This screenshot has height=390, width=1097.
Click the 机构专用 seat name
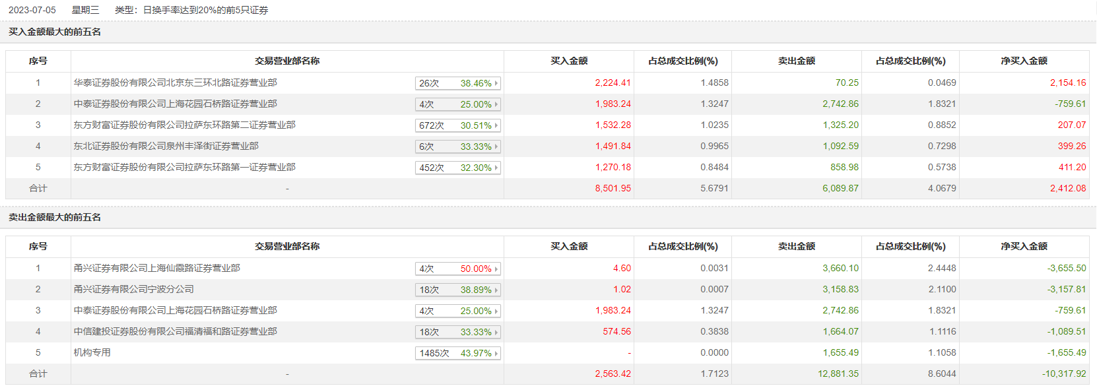click(x=92, y=352)
